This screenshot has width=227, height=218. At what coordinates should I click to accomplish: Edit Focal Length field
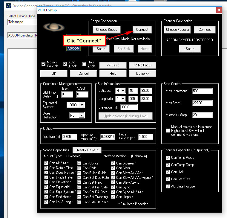[146, 137]
